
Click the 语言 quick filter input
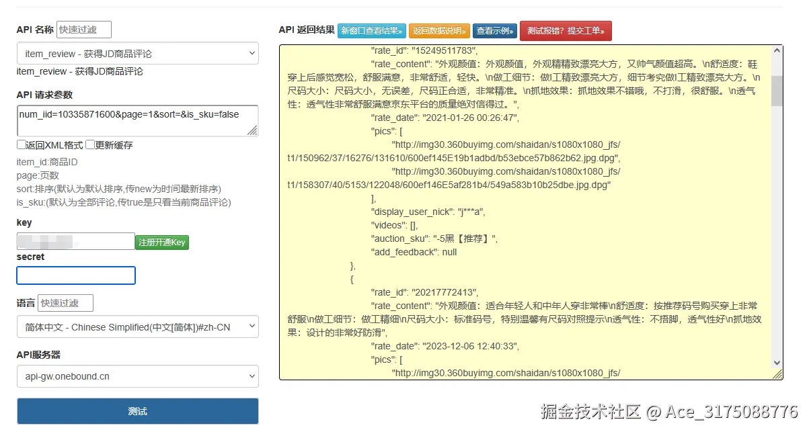66,303
